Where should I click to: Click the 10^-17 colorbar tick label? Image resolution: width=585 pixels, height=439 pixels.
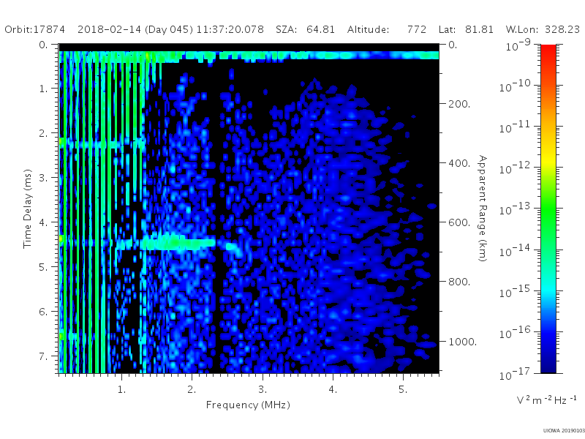coord(516,373)
